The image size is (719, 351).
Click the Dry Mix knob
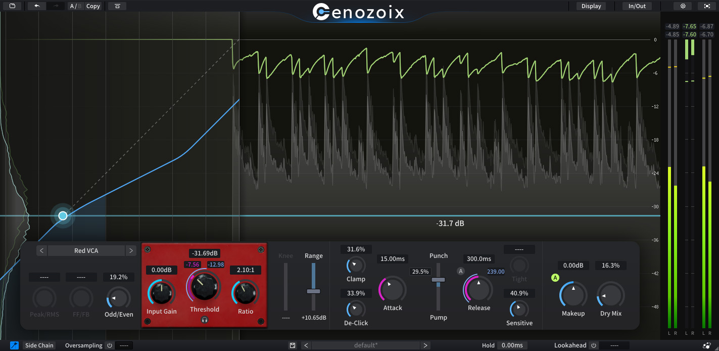coord(610,294)
